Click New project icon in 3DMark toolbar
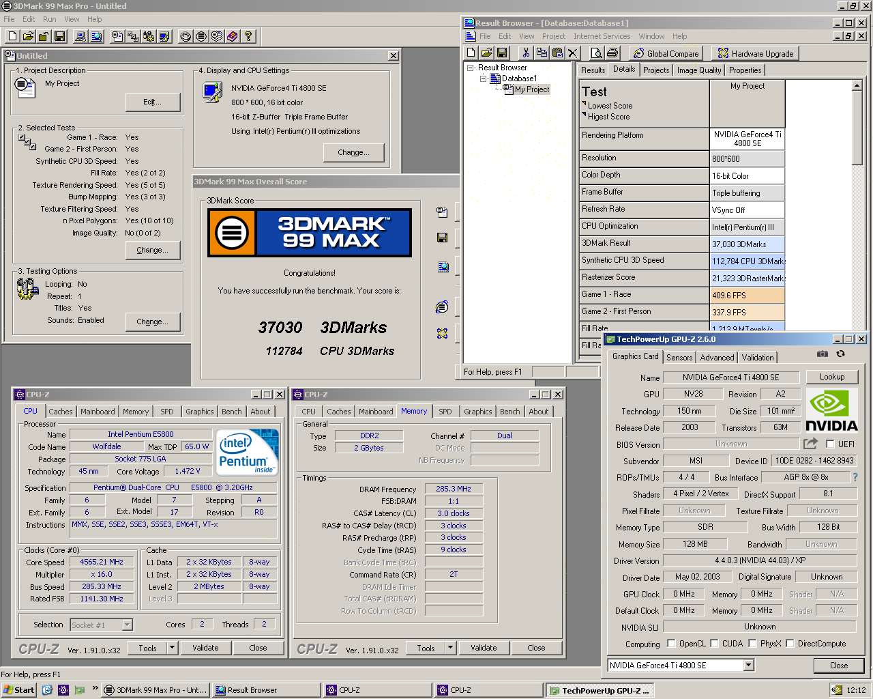Image resolution: width=873 pixels, height=699 pixels. pyautogui.click(x=13, y=36)
